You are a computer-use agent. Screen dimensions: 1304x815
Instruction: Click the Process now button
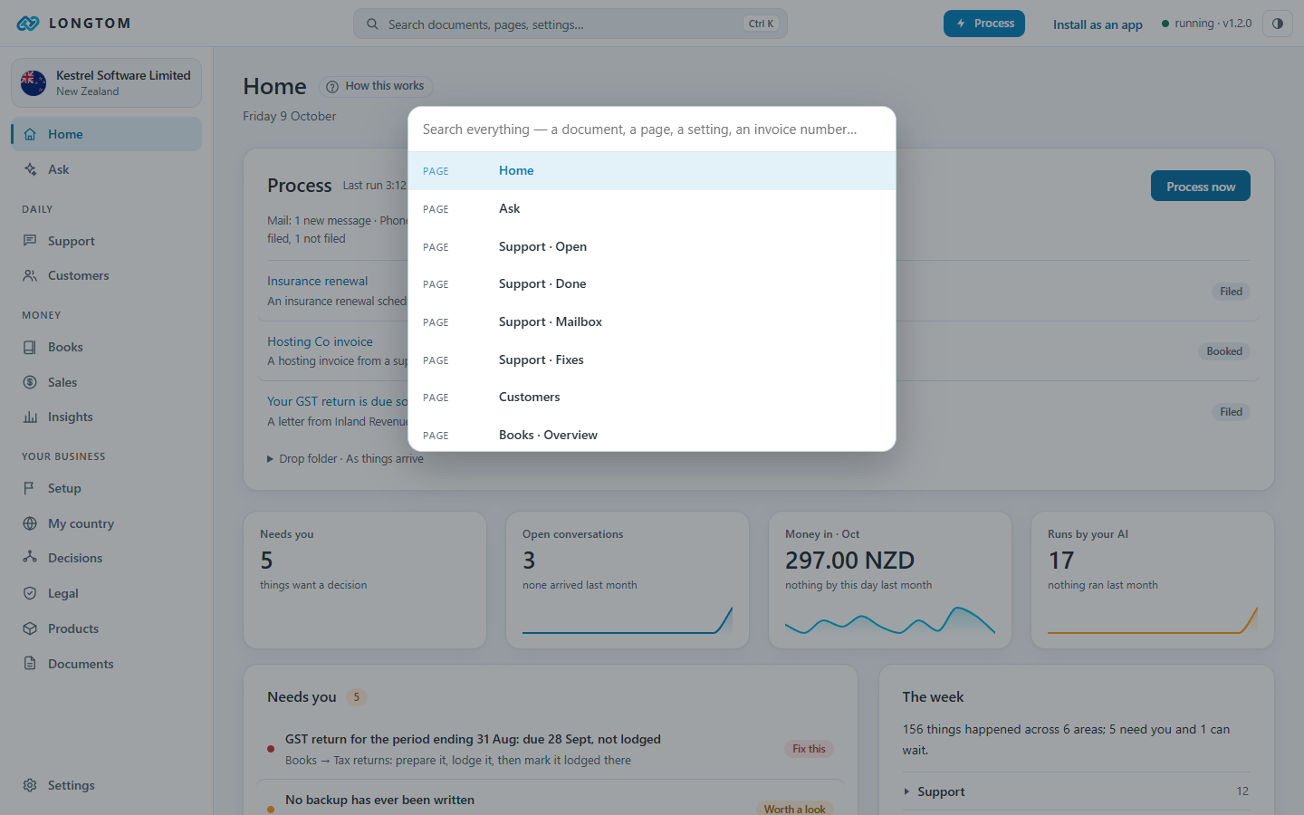click(1201, 186)
